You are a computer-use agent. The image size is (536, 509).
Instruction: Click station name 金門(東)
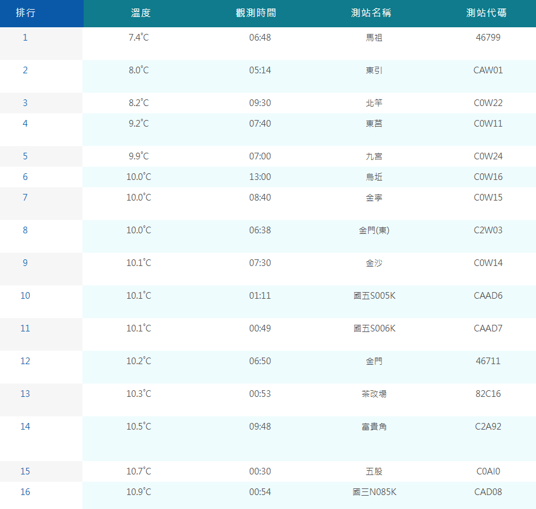374,230
